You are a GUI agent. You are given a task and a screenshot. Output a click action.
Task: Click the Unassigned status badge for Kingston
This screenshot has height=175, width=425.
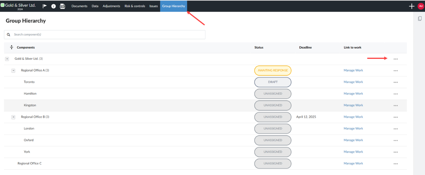273,105
